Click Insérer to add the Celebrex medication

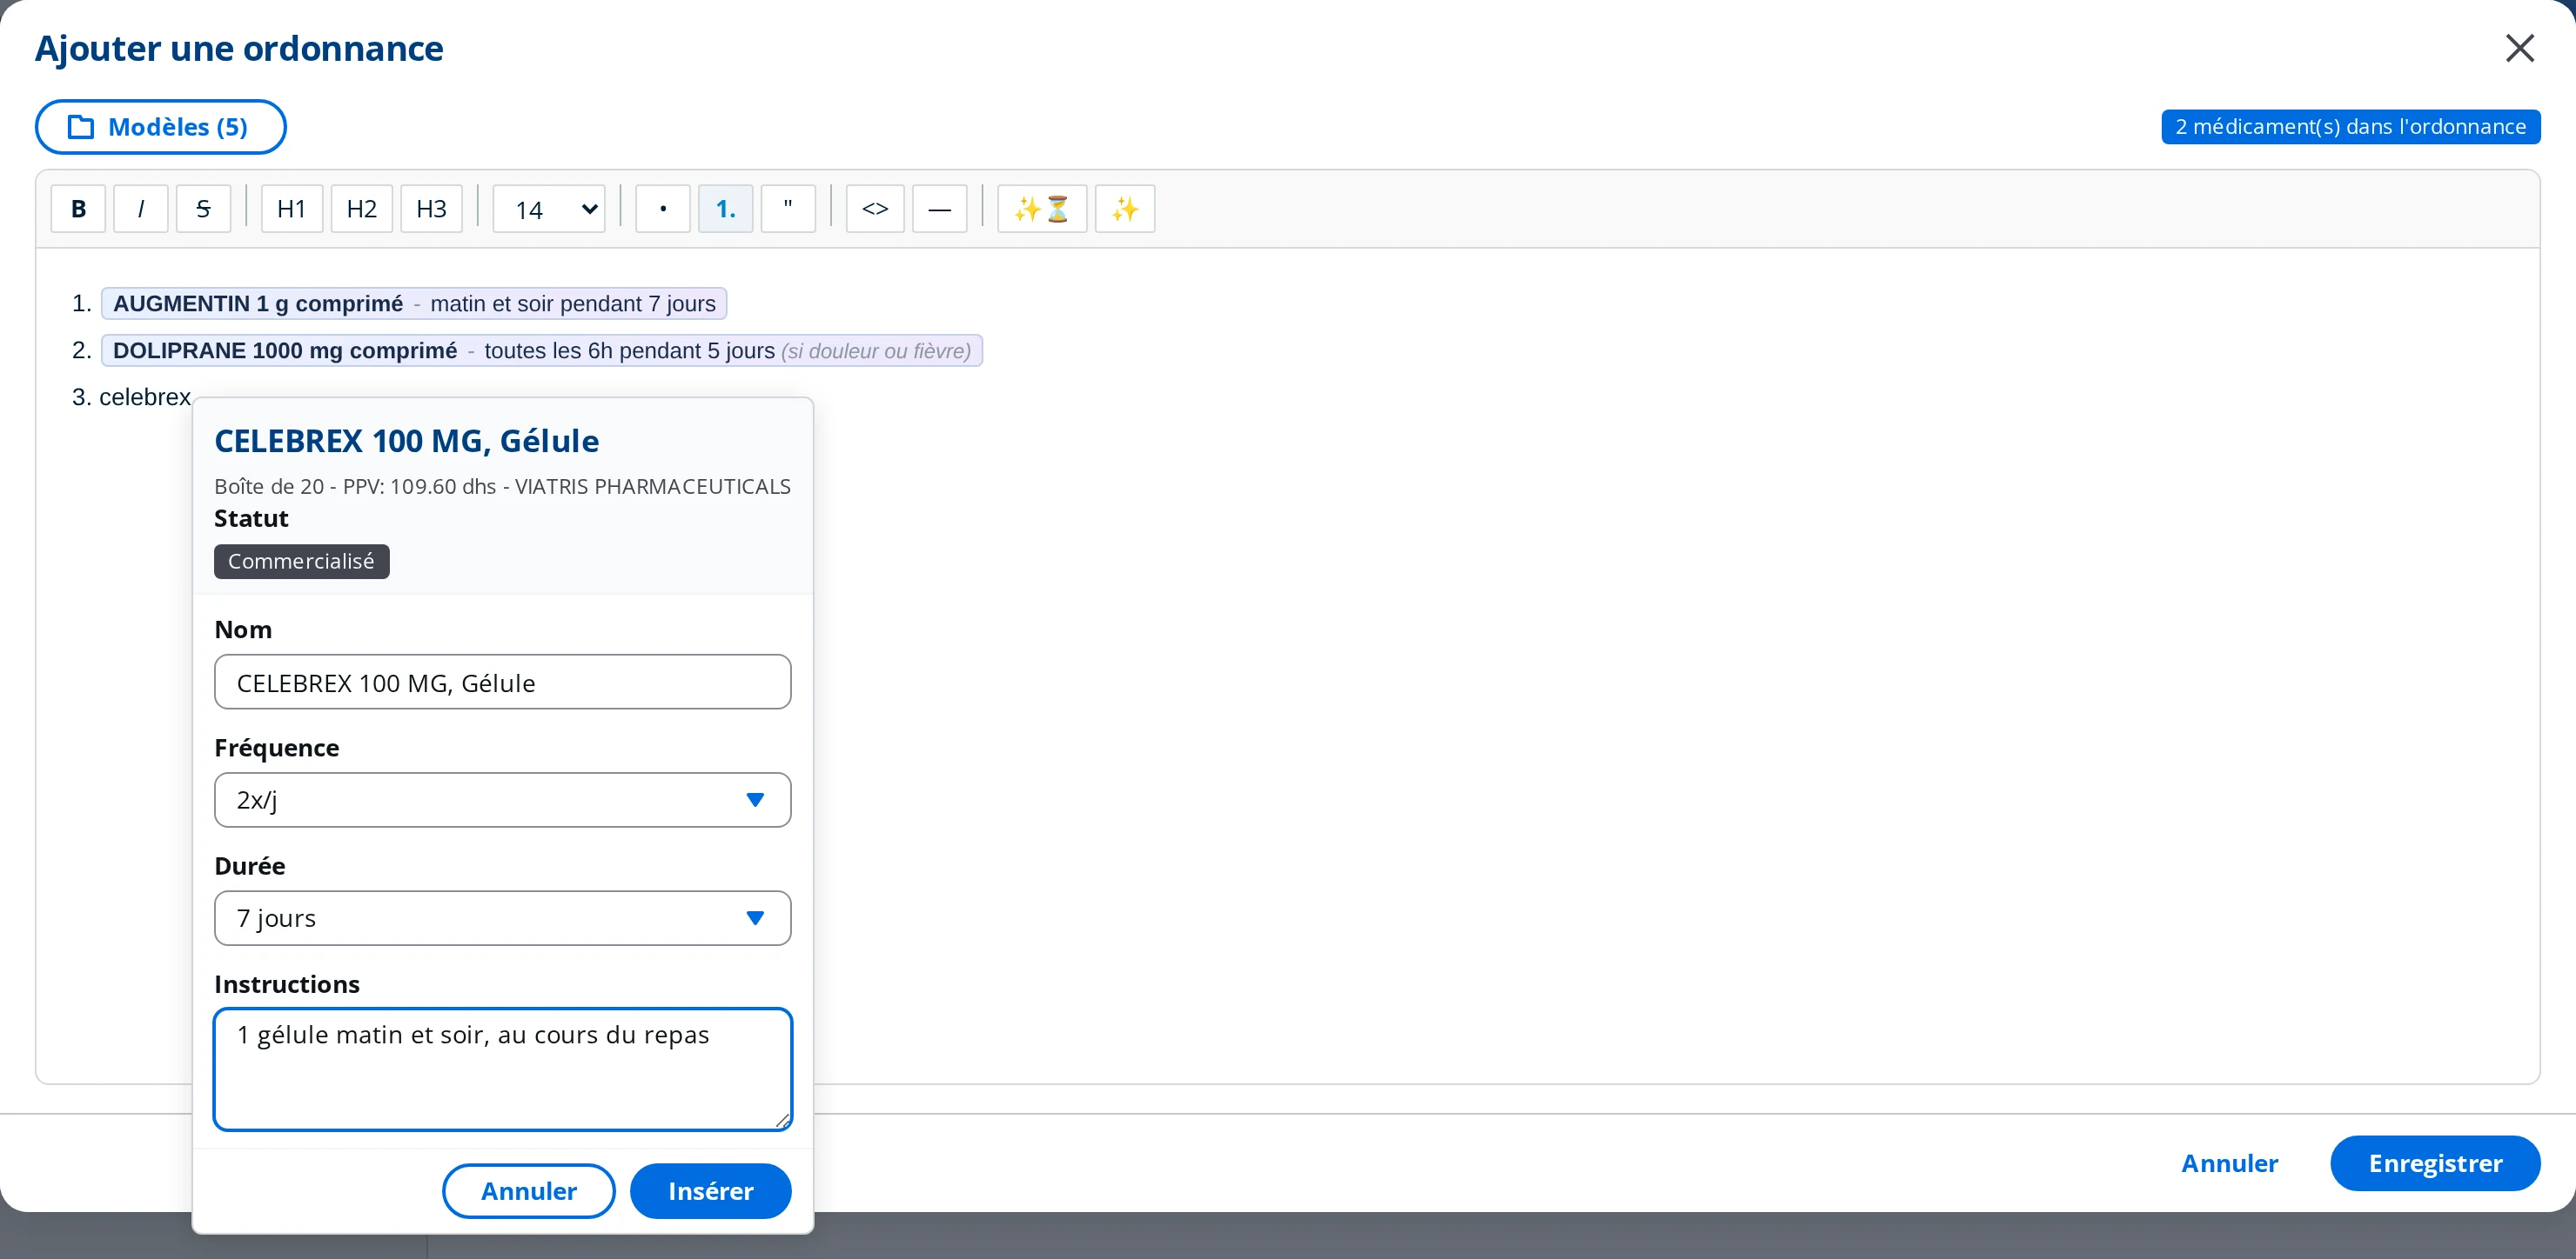[x=711, y=1191]
